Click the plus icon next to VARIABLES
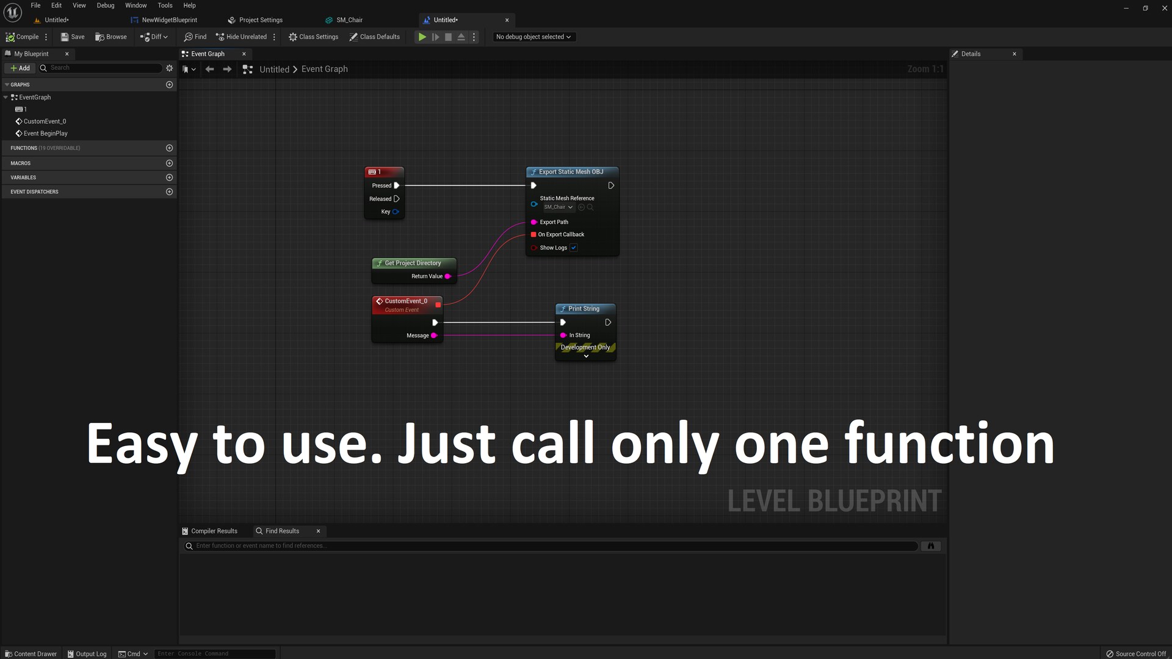This screenshot has width=1172, height=659. click(x=169, y=177)
